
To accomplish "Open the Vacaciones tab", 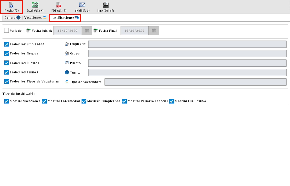I will (x=35, y=18).
